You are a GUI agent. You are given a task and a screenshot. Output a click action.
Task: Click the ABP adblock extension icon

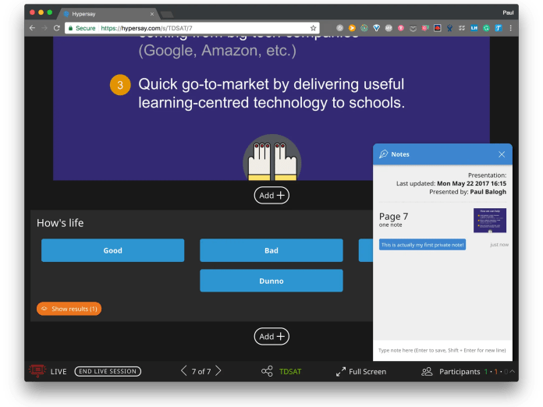(x=389, y=28)
